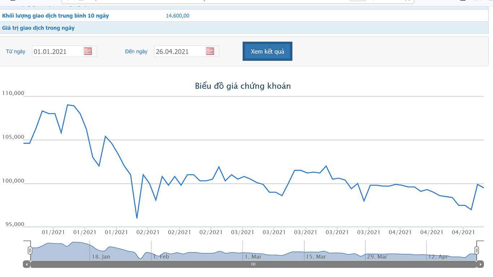The height and width of the screenshot is (277, 493).
Task: Focus the Đến ngày date field
Action: pos(179,52)
